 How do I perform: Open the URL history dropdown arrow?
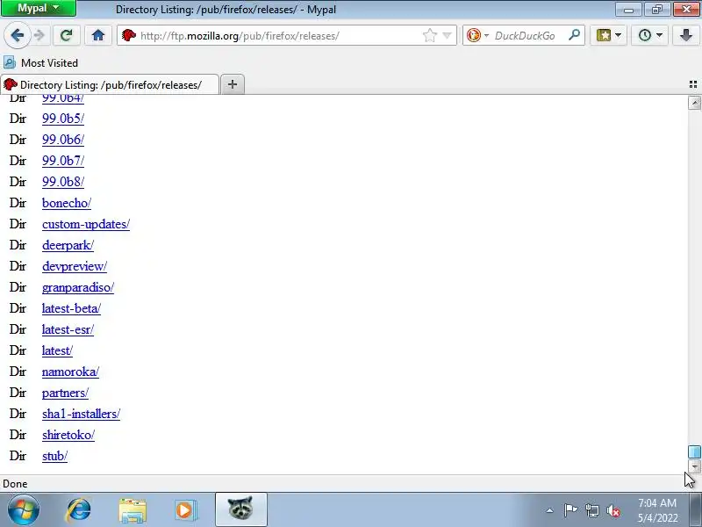point(447,35)
